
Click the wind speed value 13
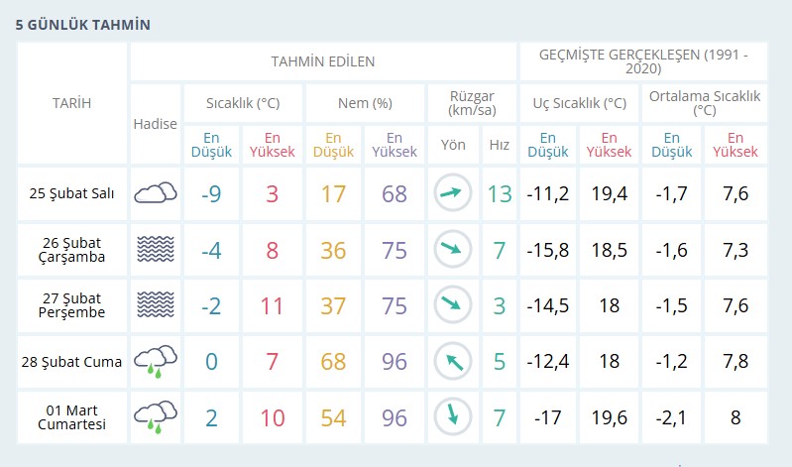click(500, 194)
